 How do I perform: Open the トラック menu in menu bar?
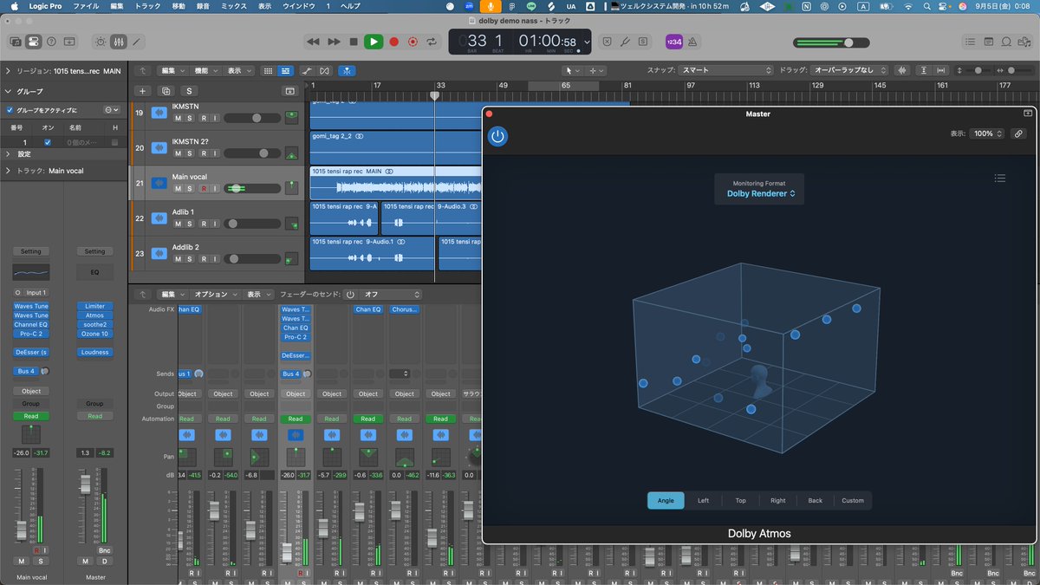148,6
